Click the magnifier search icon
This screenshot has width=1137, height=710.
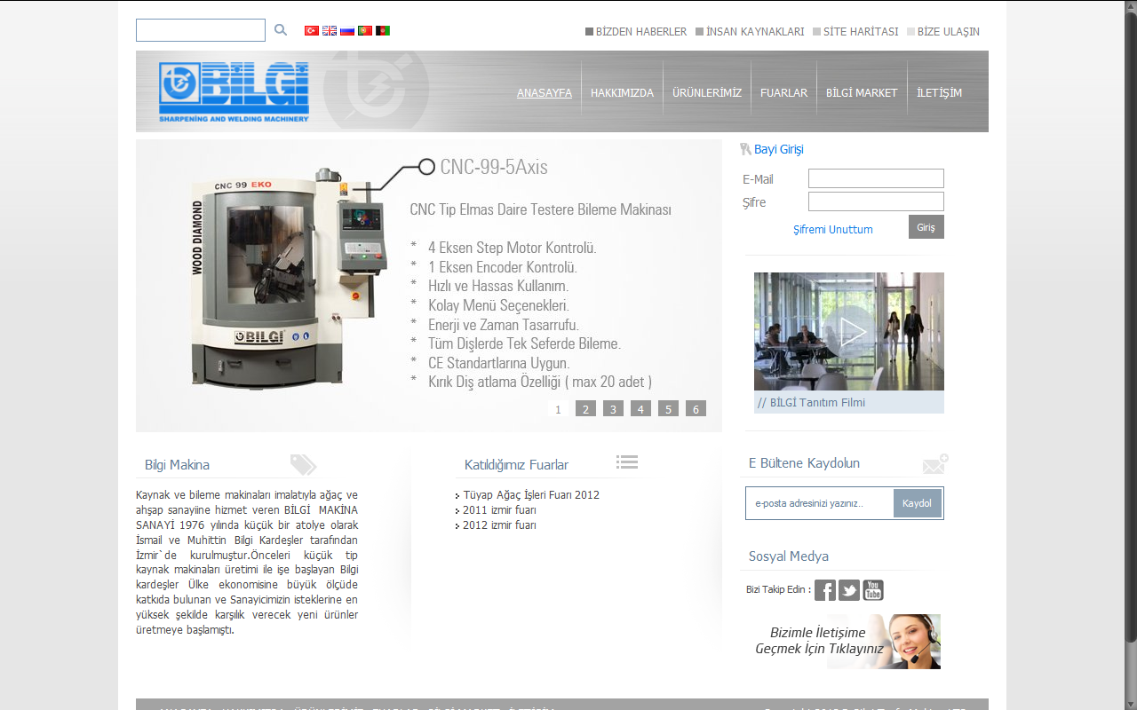(x=281, y=30)
